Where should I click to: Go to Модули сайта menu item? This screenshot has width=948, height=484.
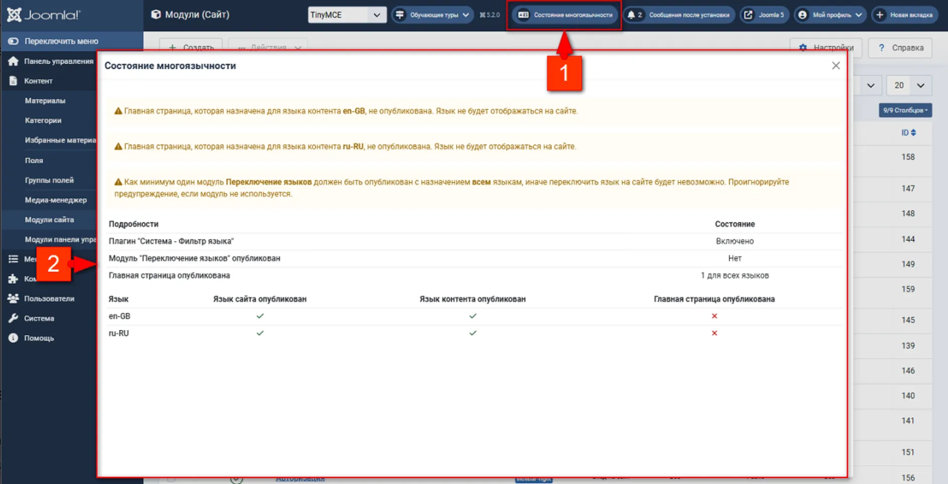[x=49, y=220]
